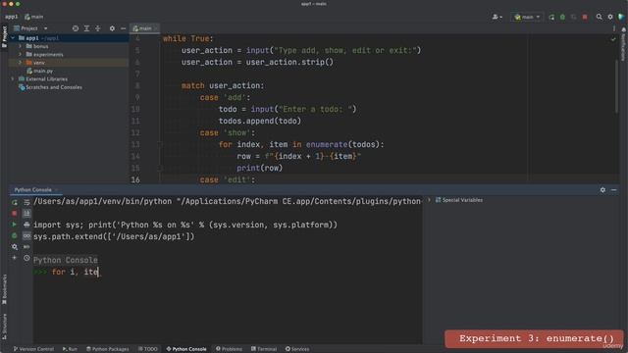
Task: Debug main with top bug icon
Action: [x=562, y=17]
